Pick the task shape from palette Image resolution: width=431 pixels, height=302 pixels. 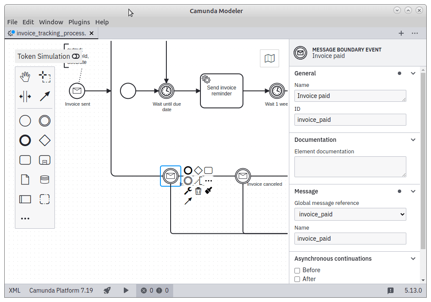click(x=25, y=160)
